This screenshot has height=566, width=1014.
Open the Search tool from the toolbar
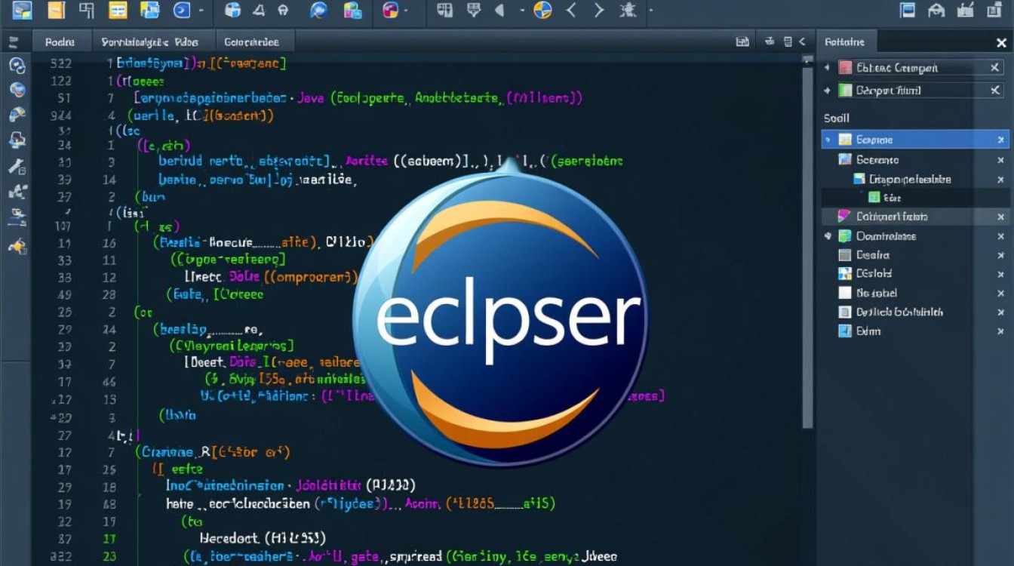(x=318, y=11)
